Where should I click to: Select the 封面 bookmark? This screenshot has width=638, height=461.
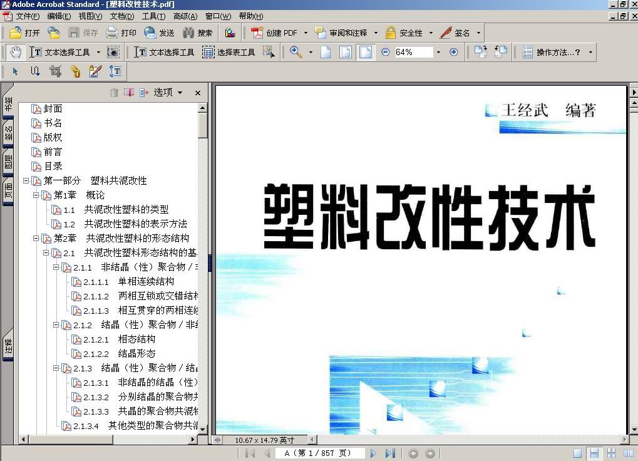[x=53, y=108]
